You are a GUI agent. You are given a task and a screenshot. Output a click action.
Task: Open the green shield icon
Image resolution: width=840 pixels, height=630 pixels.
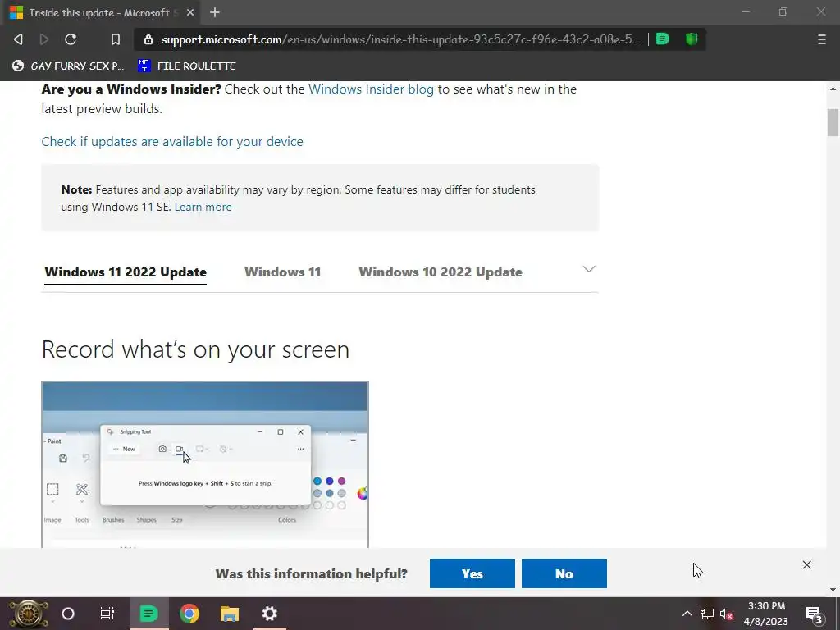(692, 39)
